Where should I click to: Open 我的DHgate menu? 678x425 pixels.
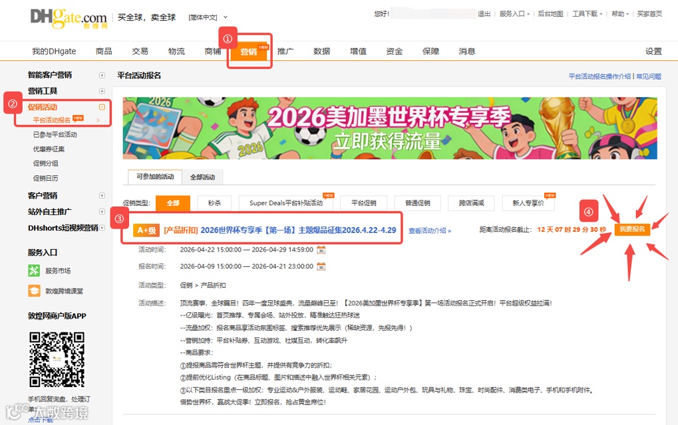[54, 51]
